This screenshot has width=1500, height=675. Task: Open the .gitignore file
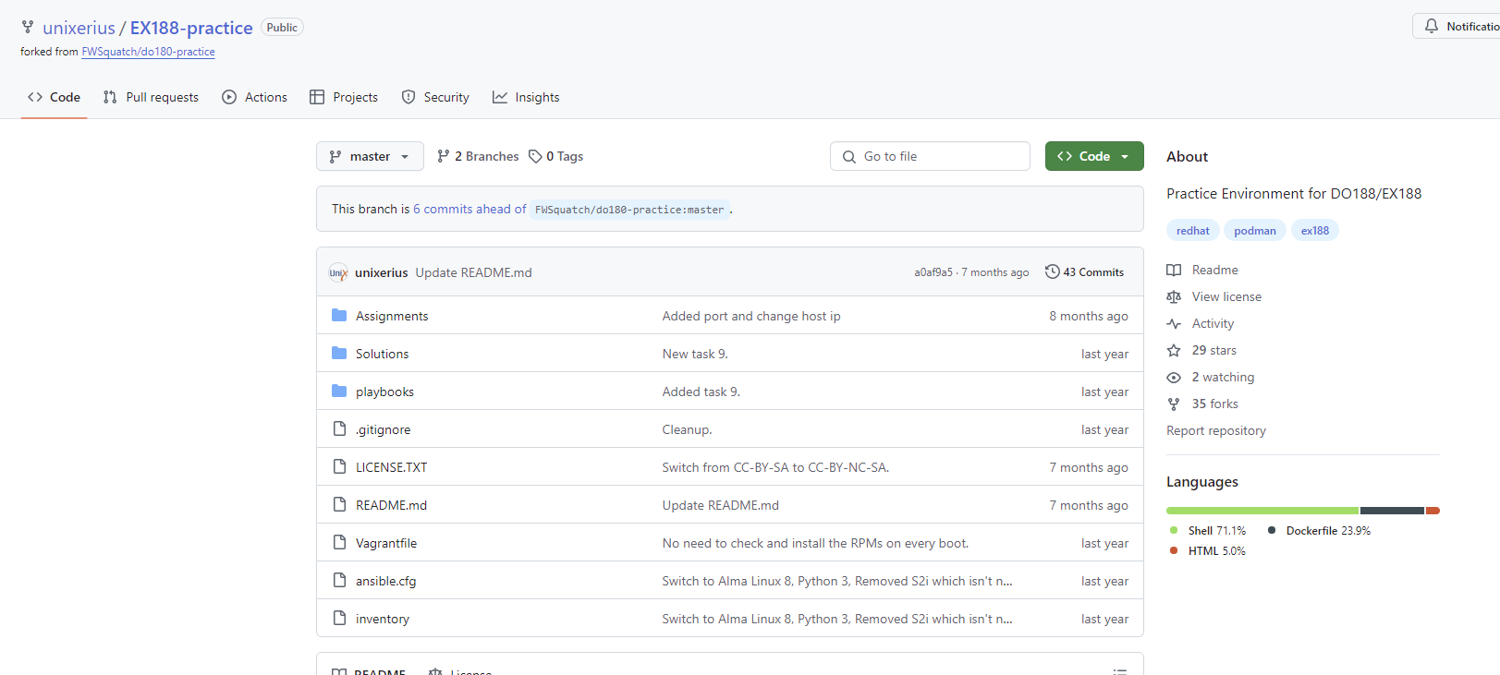coord(383,429)
